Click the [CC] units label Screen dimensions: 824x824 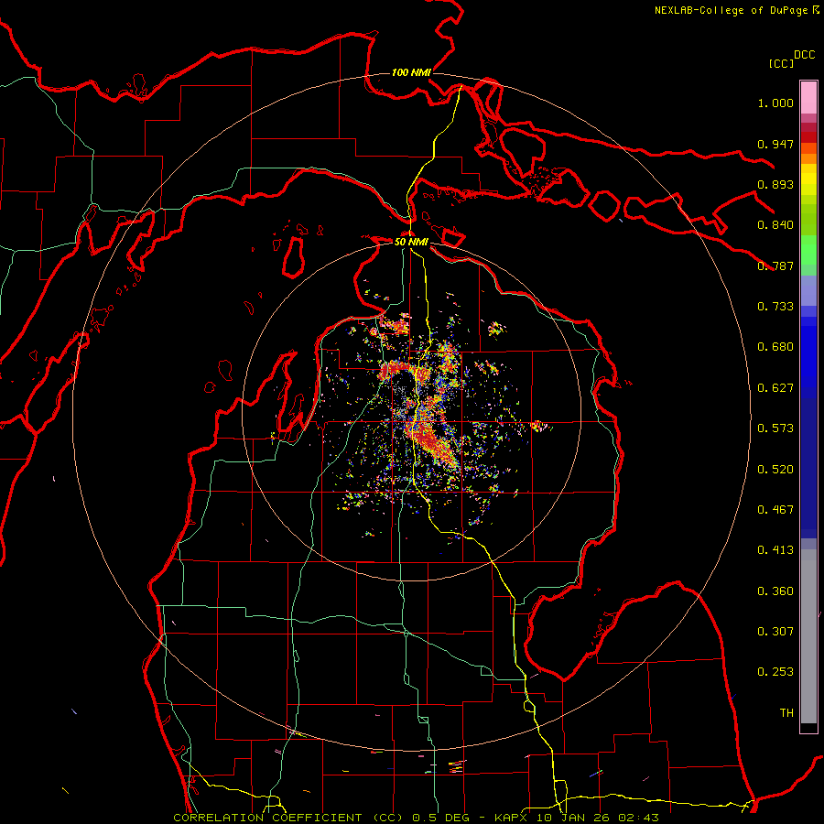point(781,63)
